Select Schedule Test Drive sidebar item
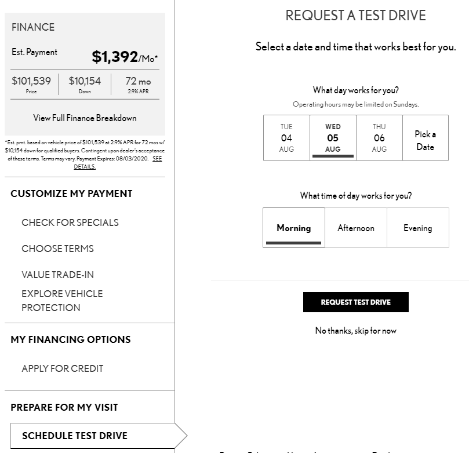The width and height of the screenshot is (469, 453). (x=75, y=436)
